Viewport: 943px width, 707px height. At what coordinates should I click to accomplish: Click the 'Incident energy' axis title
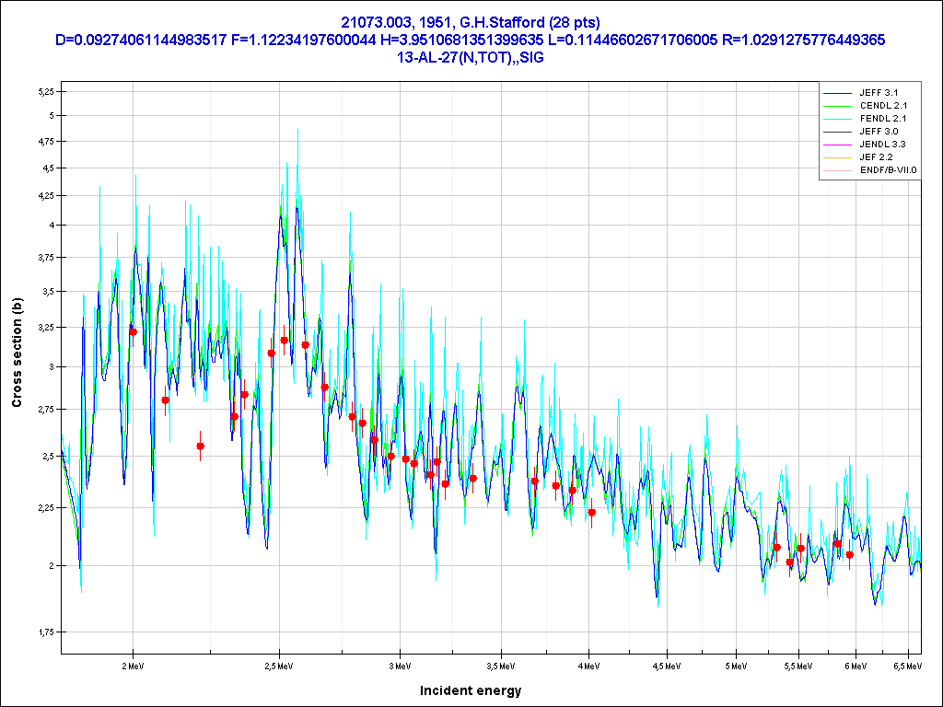pos(471,690)
